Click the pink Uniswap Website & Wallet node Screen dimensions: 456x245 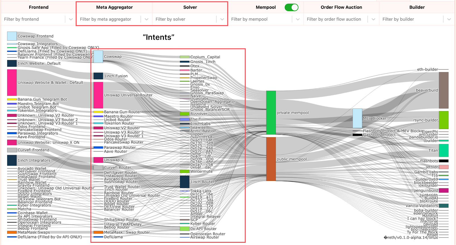12,83
